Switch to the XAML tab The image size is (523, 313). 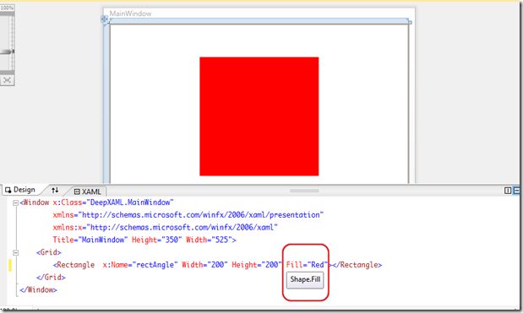click(88, 192)
